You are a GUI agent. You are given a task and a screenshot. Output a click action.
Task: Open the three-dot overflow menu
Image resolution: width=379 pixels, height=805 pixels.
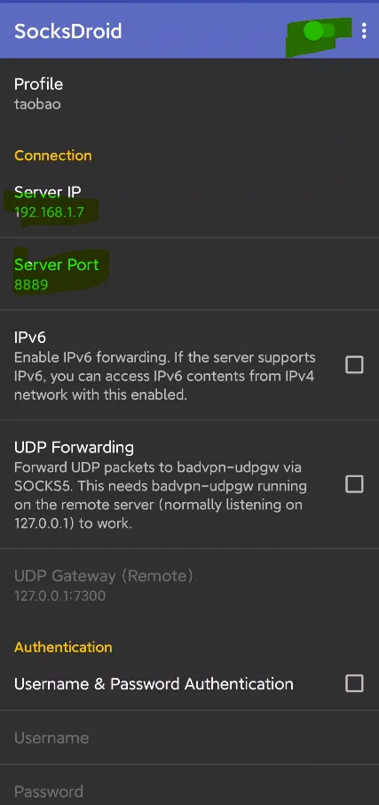(x=364, y=31)
